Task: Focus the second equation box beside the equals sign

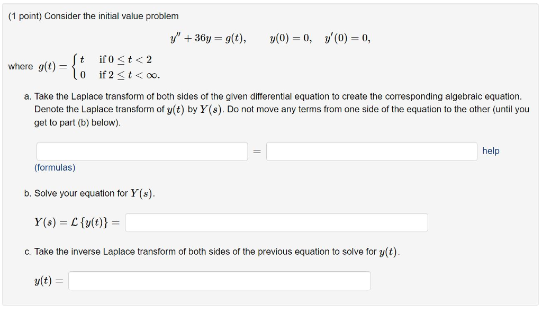Action: tap(372, 151)
